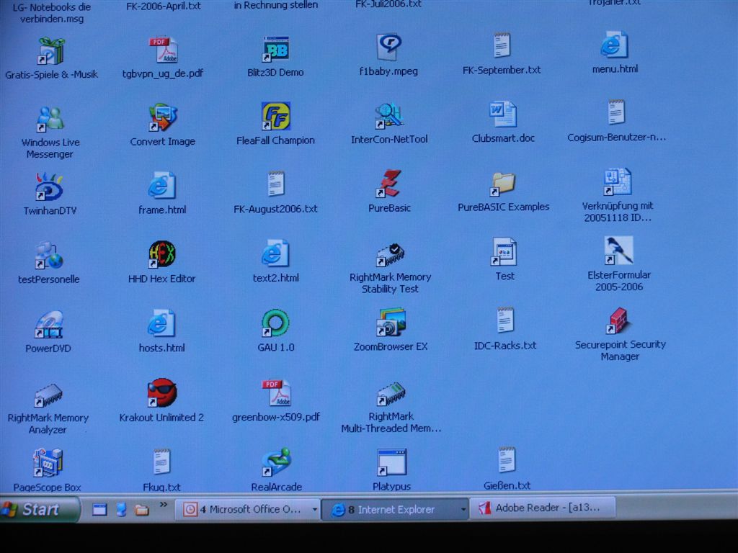Select in Rechnung stellen label

click(276, 5)
